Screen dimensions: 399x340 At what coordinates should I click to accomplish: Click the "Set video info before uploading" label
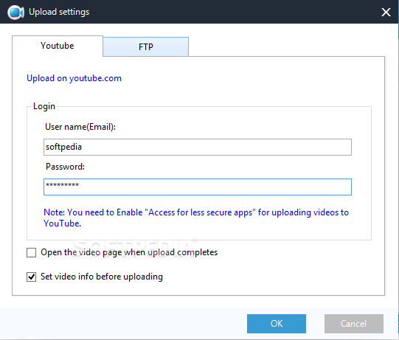coord(102,277)
